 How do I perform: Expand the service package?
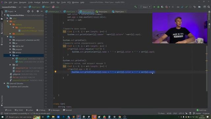[x=10, y=52]
